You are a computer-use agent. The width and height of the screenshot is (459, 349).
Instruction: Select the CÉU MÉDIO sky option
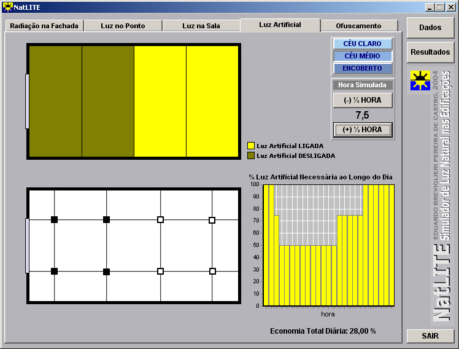[x=362, y=56]
